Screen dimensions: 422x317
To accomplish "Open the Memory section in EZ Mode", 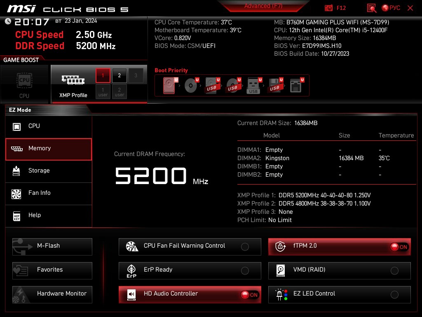I will (x=49, y=149).
